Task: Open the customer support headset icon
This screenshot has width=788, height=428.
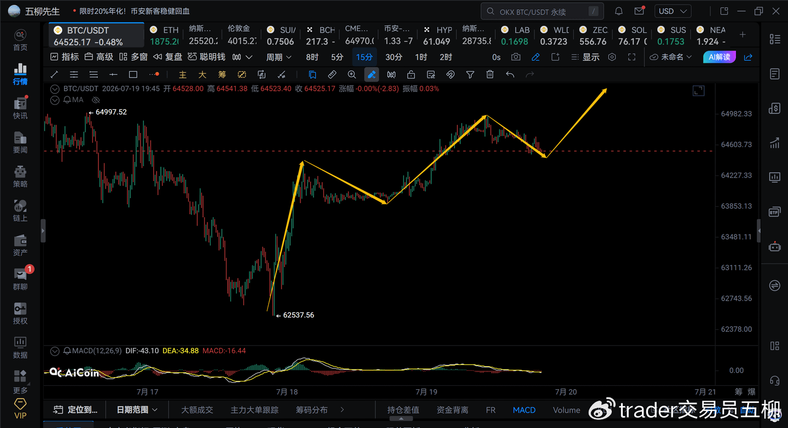Action: tap(774, 380)
